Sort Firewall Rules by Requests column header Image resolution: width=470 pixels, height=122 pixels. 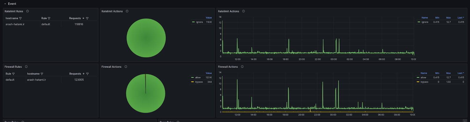(x=75, y=74)
